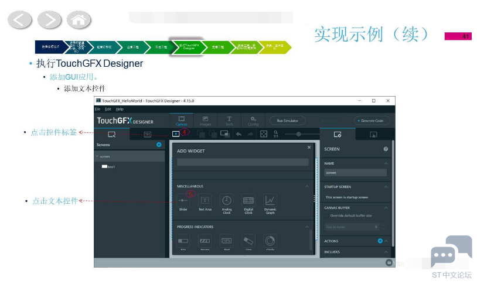Screen dimensions: 477x284
Task: Click the widget search field in Add Widget
Action: (x=243, y=162)
